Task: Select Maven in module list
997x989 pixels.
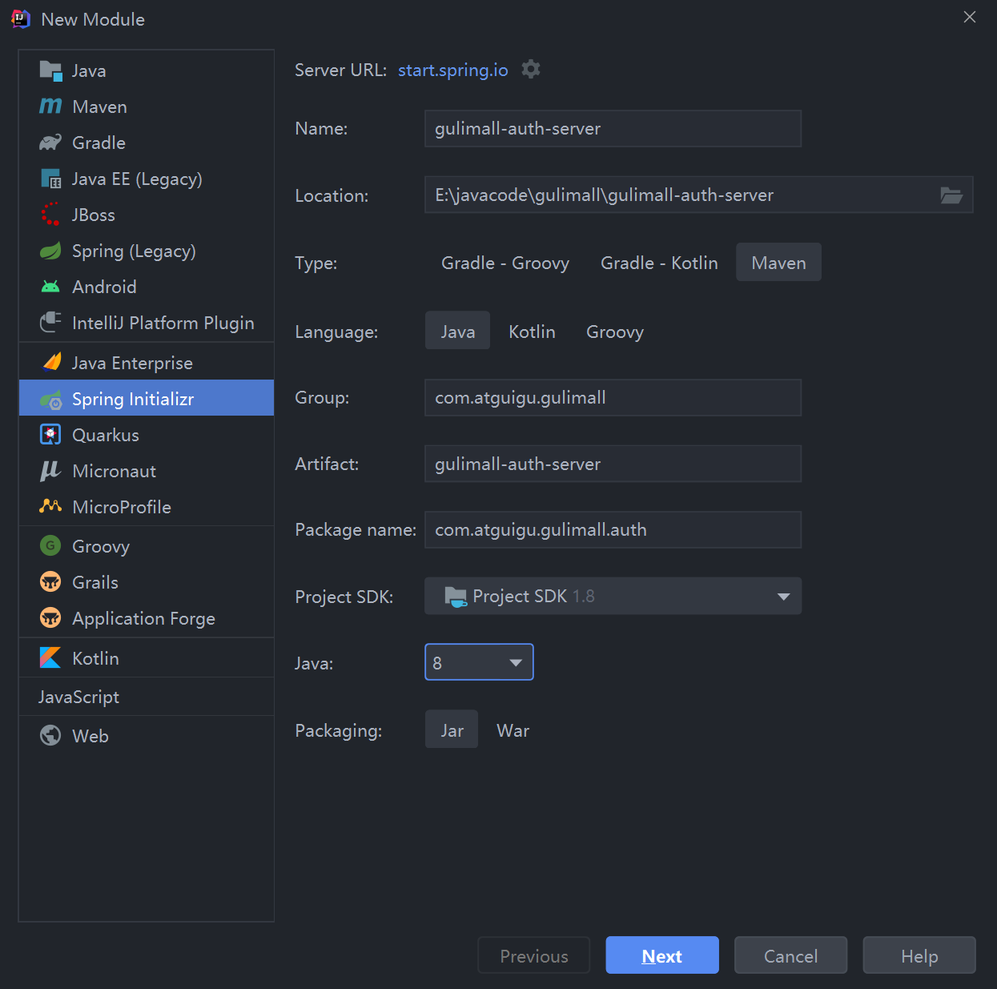Action: click(x=147, y=107)
